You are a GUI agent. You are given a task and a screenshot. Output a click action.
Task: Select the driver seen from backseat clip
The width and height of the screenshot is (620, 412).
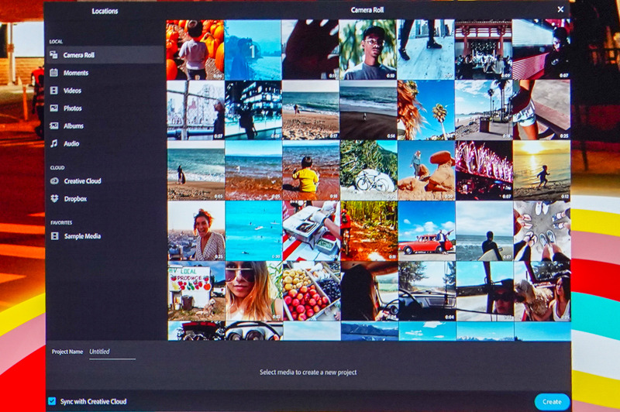point(370,291)
